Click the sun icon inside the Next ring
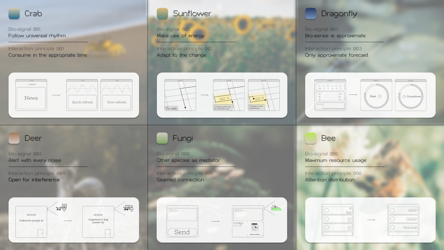444x250 pixels. tap(379, 96)
